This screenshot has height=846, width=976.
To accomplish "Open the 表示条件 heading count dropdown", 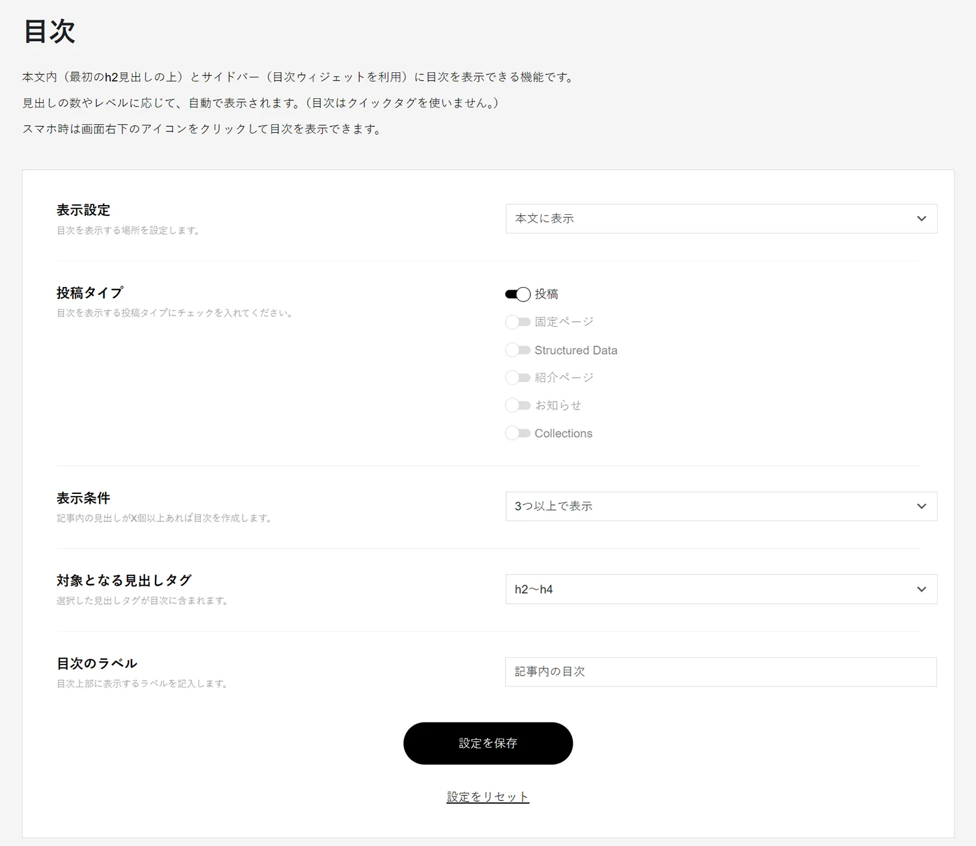I will pos(721,506).
